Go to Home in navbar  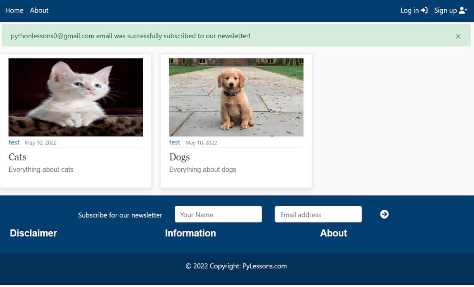pyautogui.click(x=14, y=10)
